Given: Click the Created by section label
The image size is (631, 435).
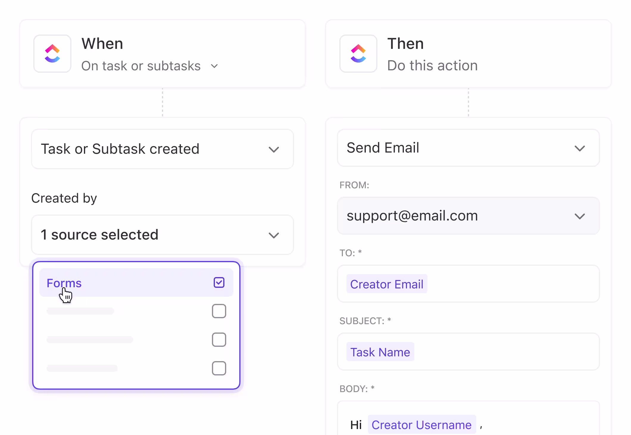Looking at the screenshot, I should pos(64,198).
